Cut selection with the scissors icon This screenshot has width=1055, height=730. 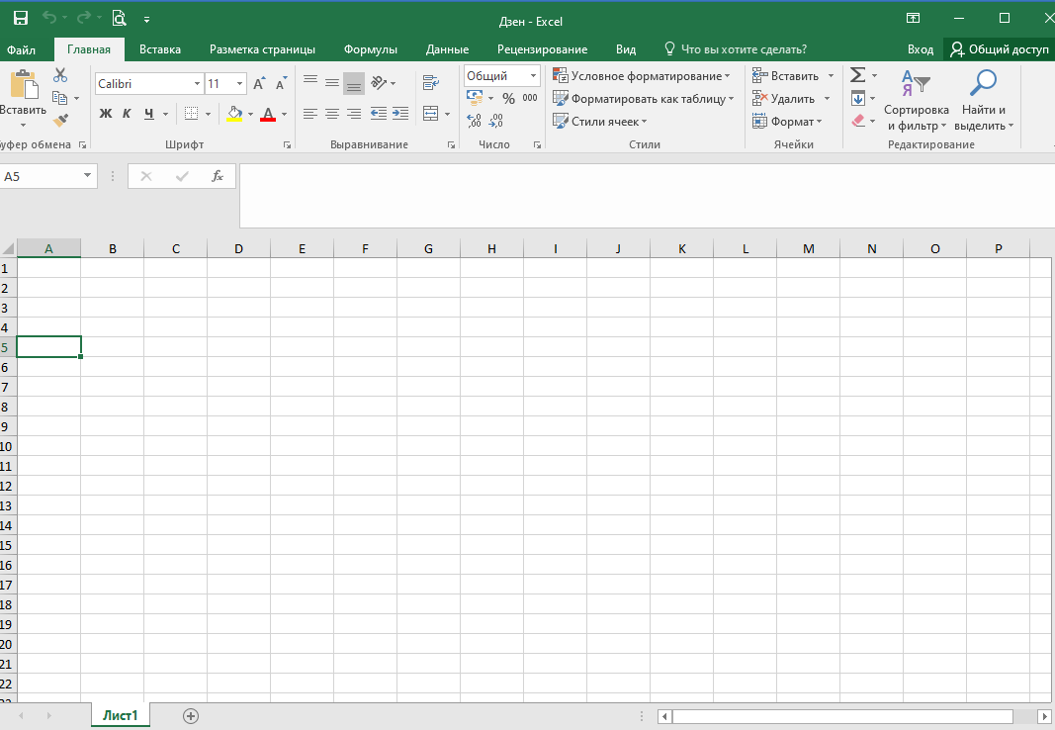60,75
